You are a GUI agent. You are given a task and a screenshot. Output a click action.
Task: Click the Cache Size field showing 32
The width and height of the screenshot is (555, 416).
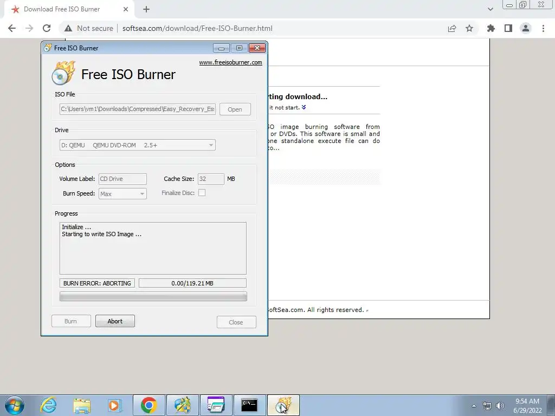pyautogui.click(x=211, y=179)
